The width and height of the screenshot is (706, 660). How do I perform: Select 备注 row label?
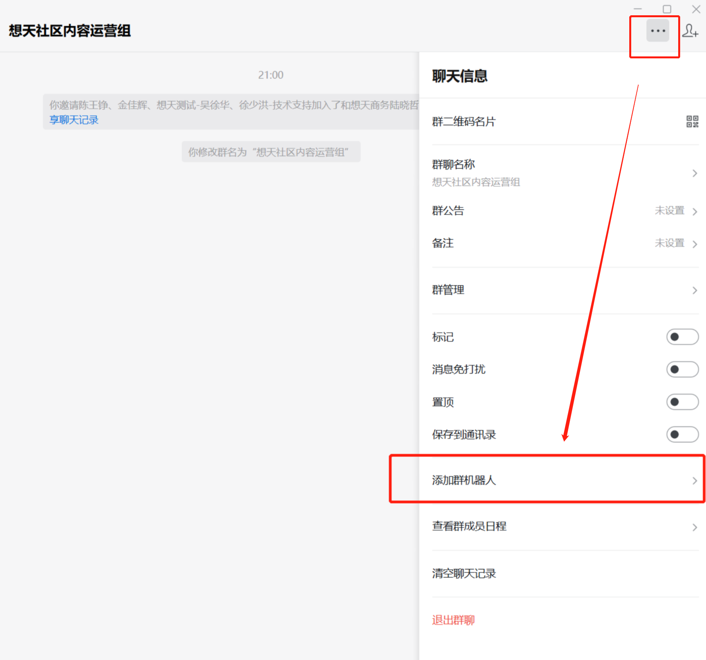click(443, 243)
